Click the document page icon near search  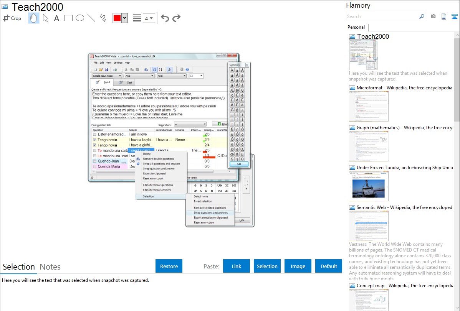(x=444, y=16)
